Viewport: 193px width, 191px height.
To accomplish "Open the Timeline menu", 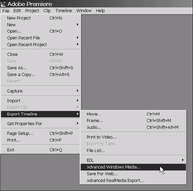I will 64,11.
